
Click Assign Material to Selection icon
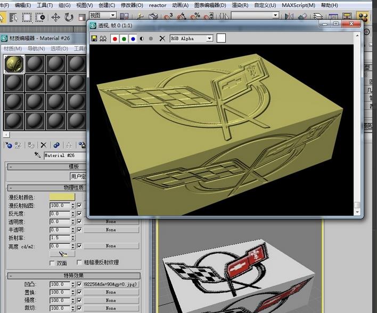click(31, 145)
